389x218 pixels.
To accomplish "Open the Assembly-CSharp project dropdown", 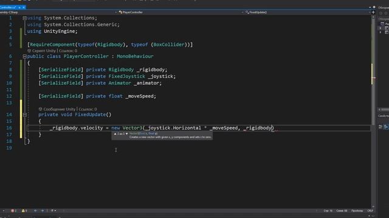I will pyautogui.click(x=58, y=12).
